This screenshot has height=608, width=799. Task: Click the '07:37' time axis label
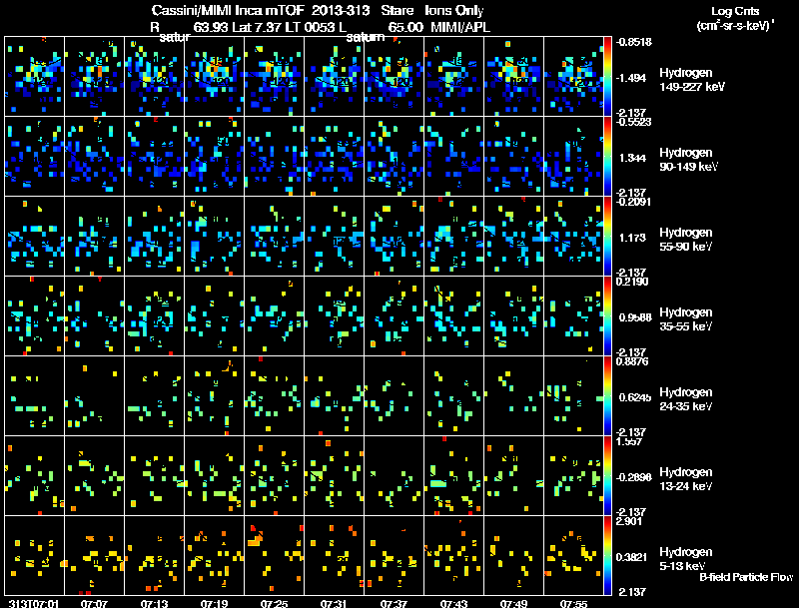tap(394, 603)
